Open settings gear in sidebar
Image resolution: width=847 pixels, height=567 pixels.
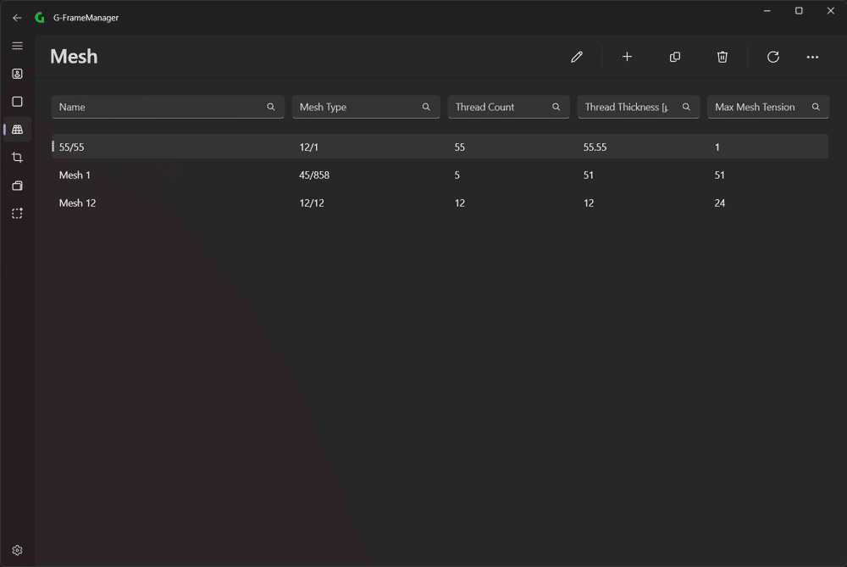(x=17, y=550)
